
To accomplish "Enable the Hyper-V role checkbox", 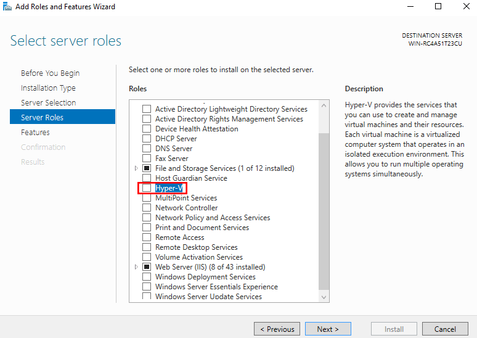I will [147, 188].
